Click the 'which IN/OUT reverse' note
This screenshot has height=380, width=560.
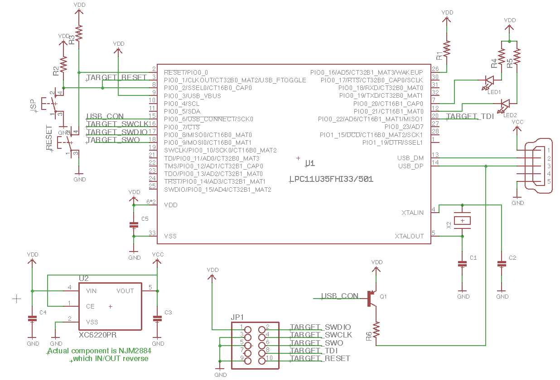pyautogui.click(x=111, y=358)
